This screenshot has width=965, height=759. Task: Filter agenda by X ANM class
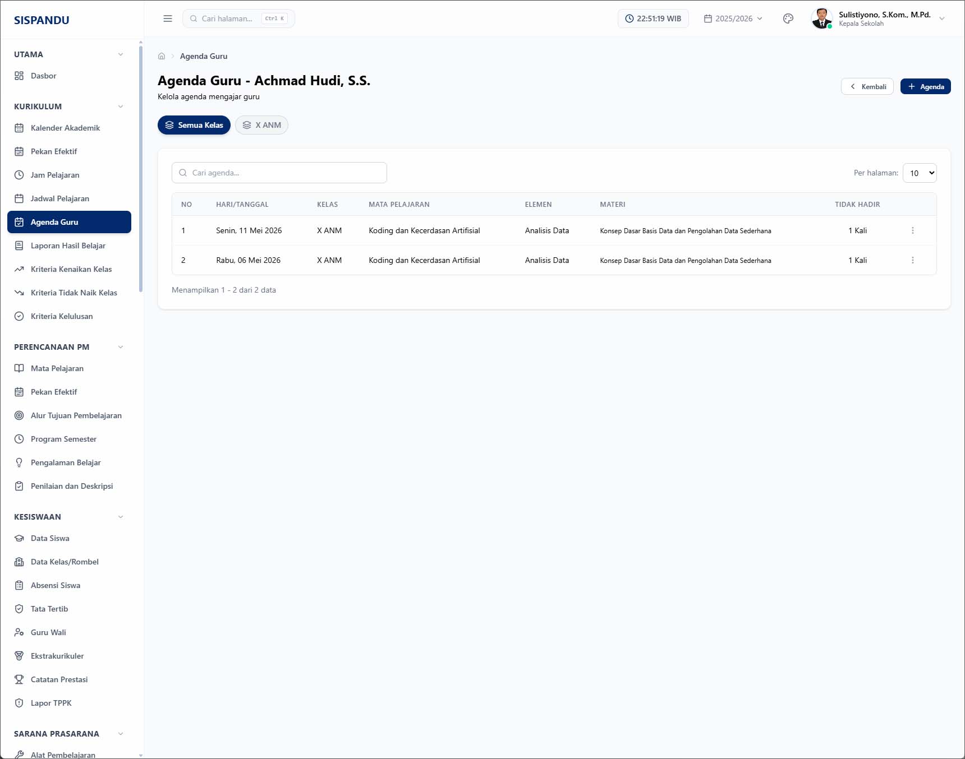(261, 125)
